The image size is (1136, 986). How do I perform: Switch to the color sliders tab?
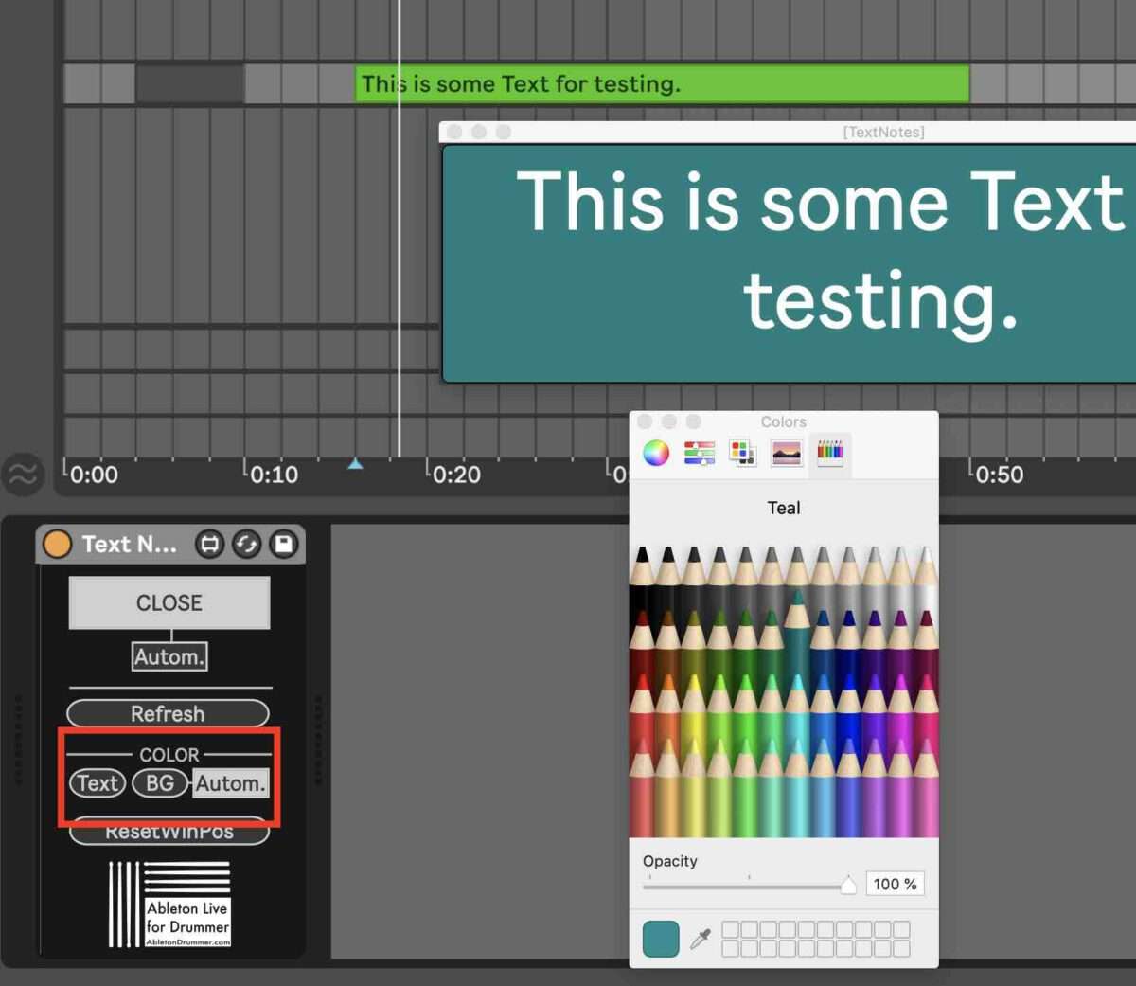[700, 453]
